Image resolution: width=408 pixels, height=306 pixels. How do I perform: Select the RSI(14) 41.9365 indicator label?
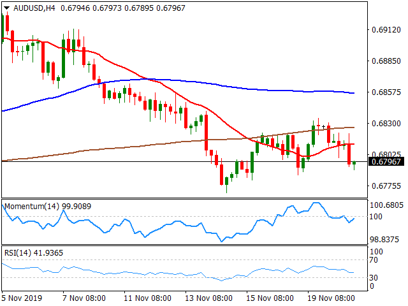coord(34,252)
